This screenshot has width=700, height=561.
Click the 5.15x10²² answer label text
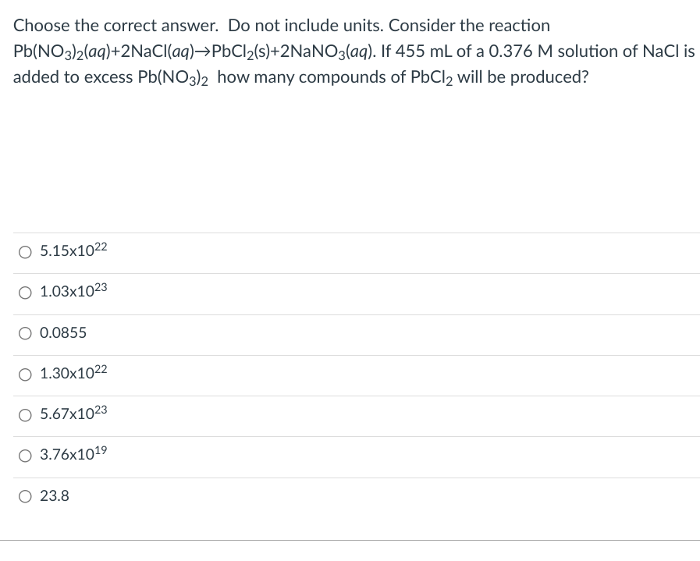[73, 250]
